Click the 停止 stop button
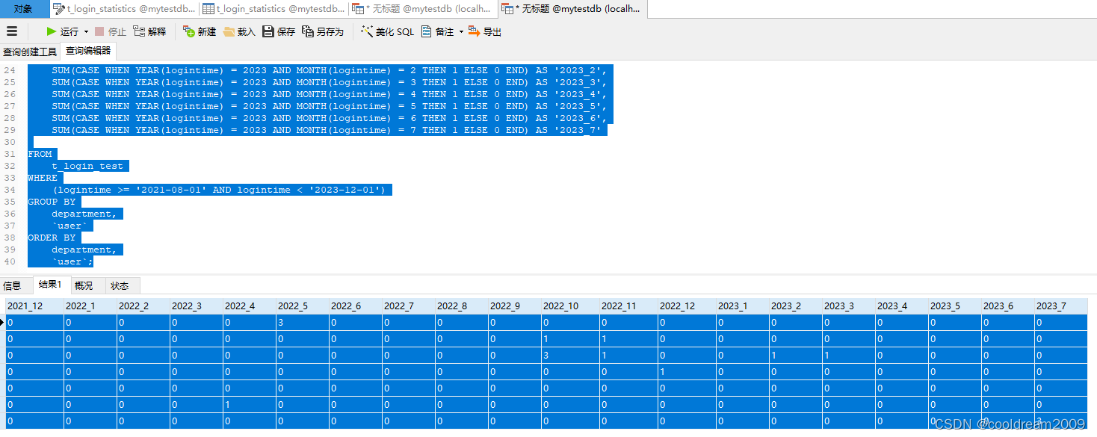The image size is (1097, 437). (x=111, y=31)
